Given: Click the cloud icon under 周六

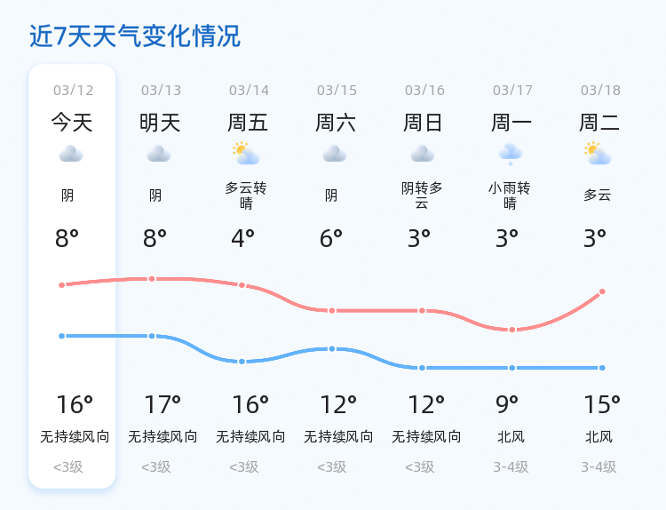Looking at the screenshot, I should pos(335,154).
